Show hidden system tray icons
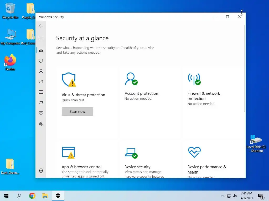 [x=222, y=196]
